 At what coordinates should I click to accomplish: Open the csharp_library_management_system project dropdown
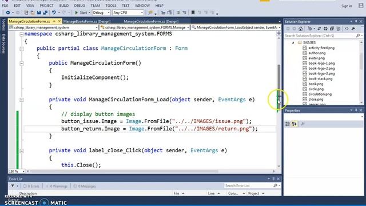tap(53, 27)
